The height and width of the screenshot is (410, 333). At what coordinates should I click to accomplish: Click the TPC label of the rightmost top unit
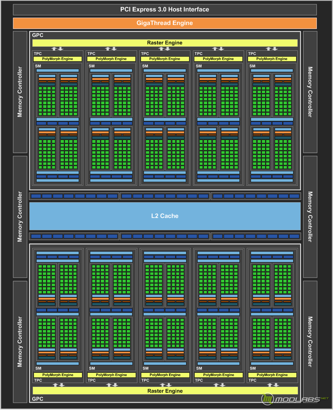point(252,53)
